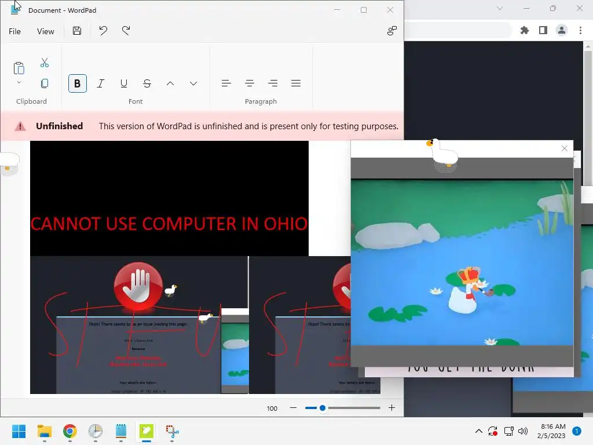
Task: Undo the last action in WordPad
Action: click(103, 31)
